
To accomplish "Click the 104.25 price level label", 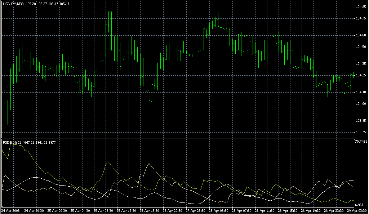I will [361, 75].
